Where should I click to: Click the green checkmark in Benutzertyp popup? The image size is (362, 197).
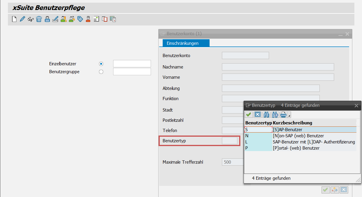point(249,114)
